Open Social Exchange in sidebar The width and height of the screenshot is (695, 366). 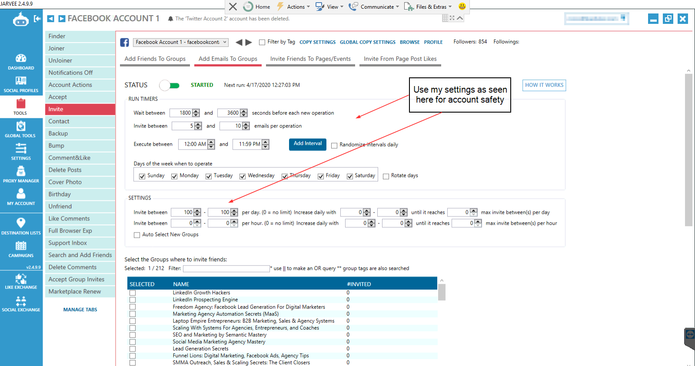[21, 304]
